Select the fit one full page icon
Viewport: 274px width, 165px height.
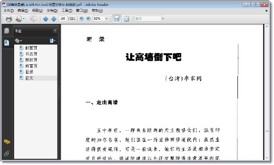pyautogui.click(x=126, y=19)
